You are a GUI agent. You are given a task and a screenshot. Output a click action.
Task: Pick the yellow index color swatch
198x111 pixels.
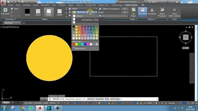click(76, 44)
